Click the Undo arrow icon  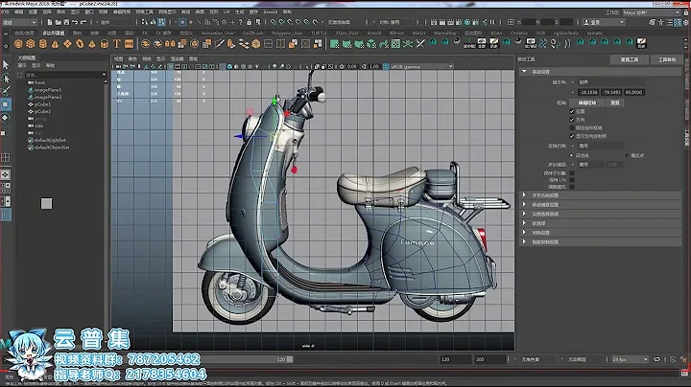[x=75, y=22]
